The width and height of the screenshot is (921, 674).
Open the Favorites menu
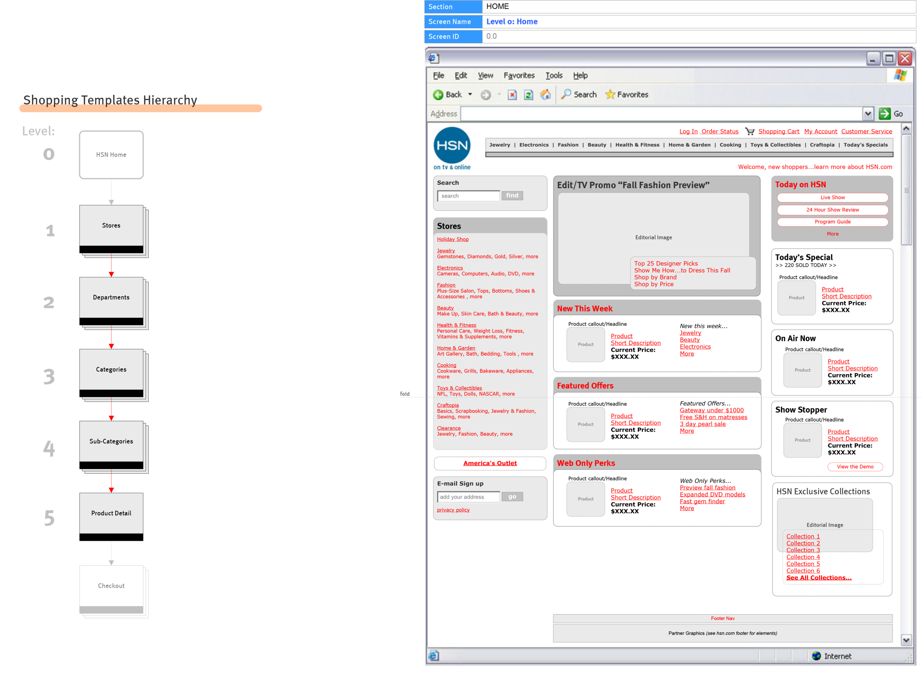[x=519, y=76]
